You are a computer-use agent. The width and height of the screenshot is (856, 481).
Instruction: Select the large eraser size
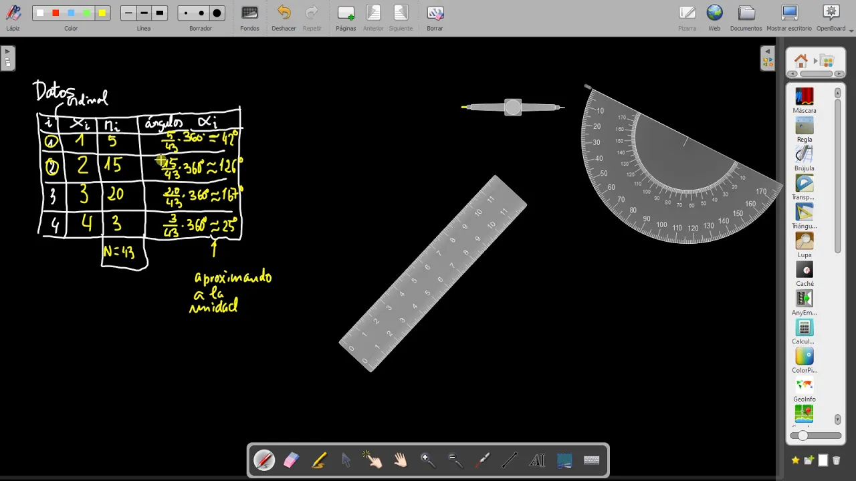pos(217,13)
